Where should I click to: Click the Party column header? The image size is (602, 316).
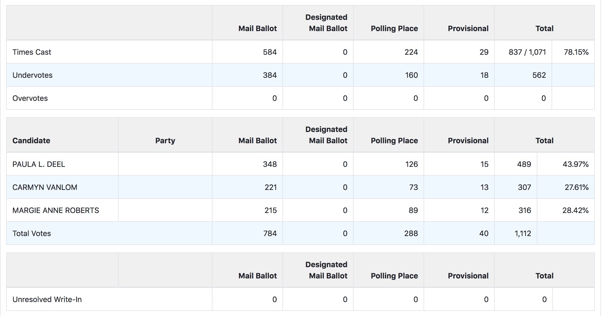pyautogui.click(x=165, y=141)
